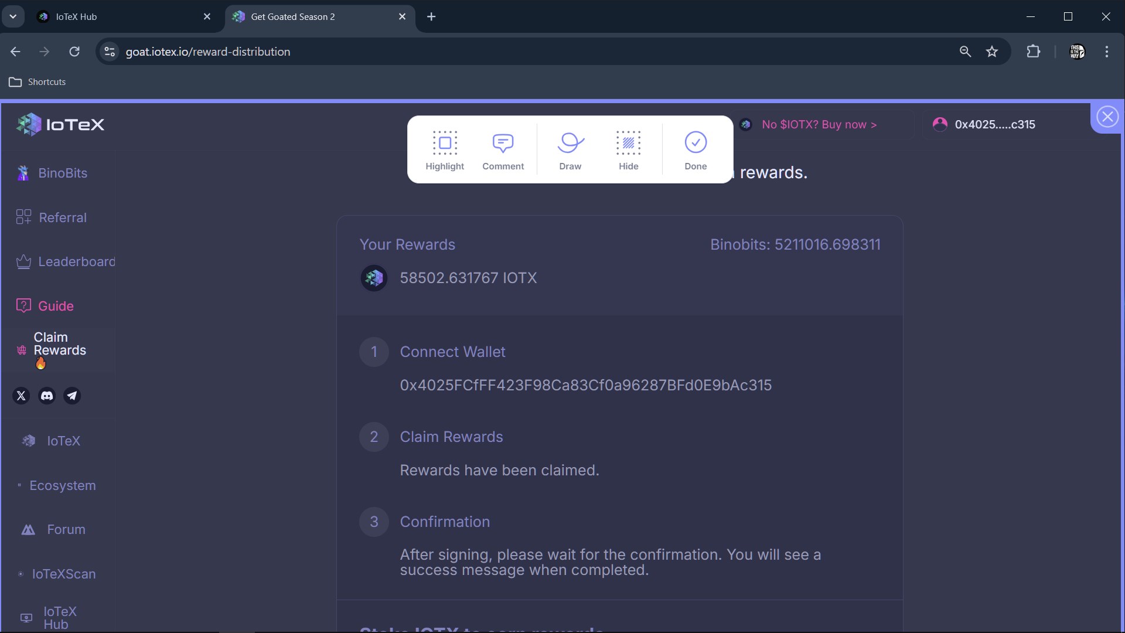Screen dimensions: 1125x633
Task: Open the X (Twitter) social icon
Action: coord(21,396)
